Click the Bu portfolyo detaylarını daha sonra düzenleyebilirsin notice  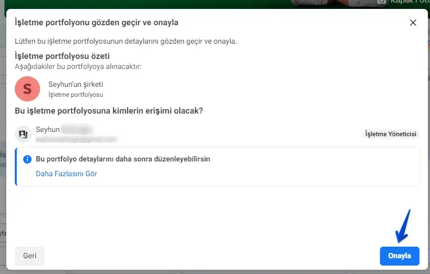pyautogui.click(x=123, y=159)
